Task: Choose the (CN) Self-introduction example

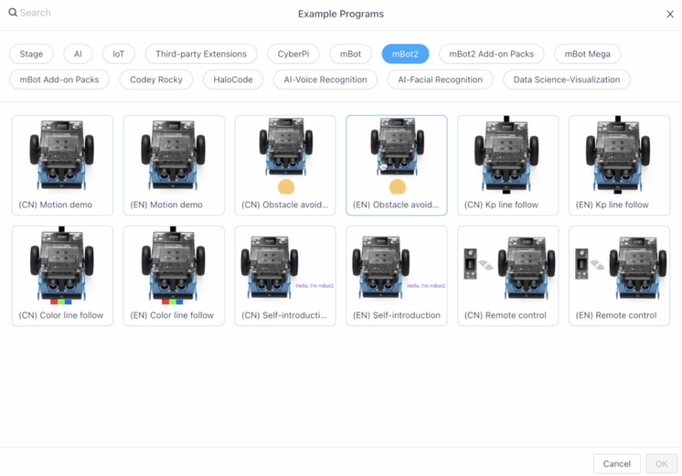Action: pos(285,276)
